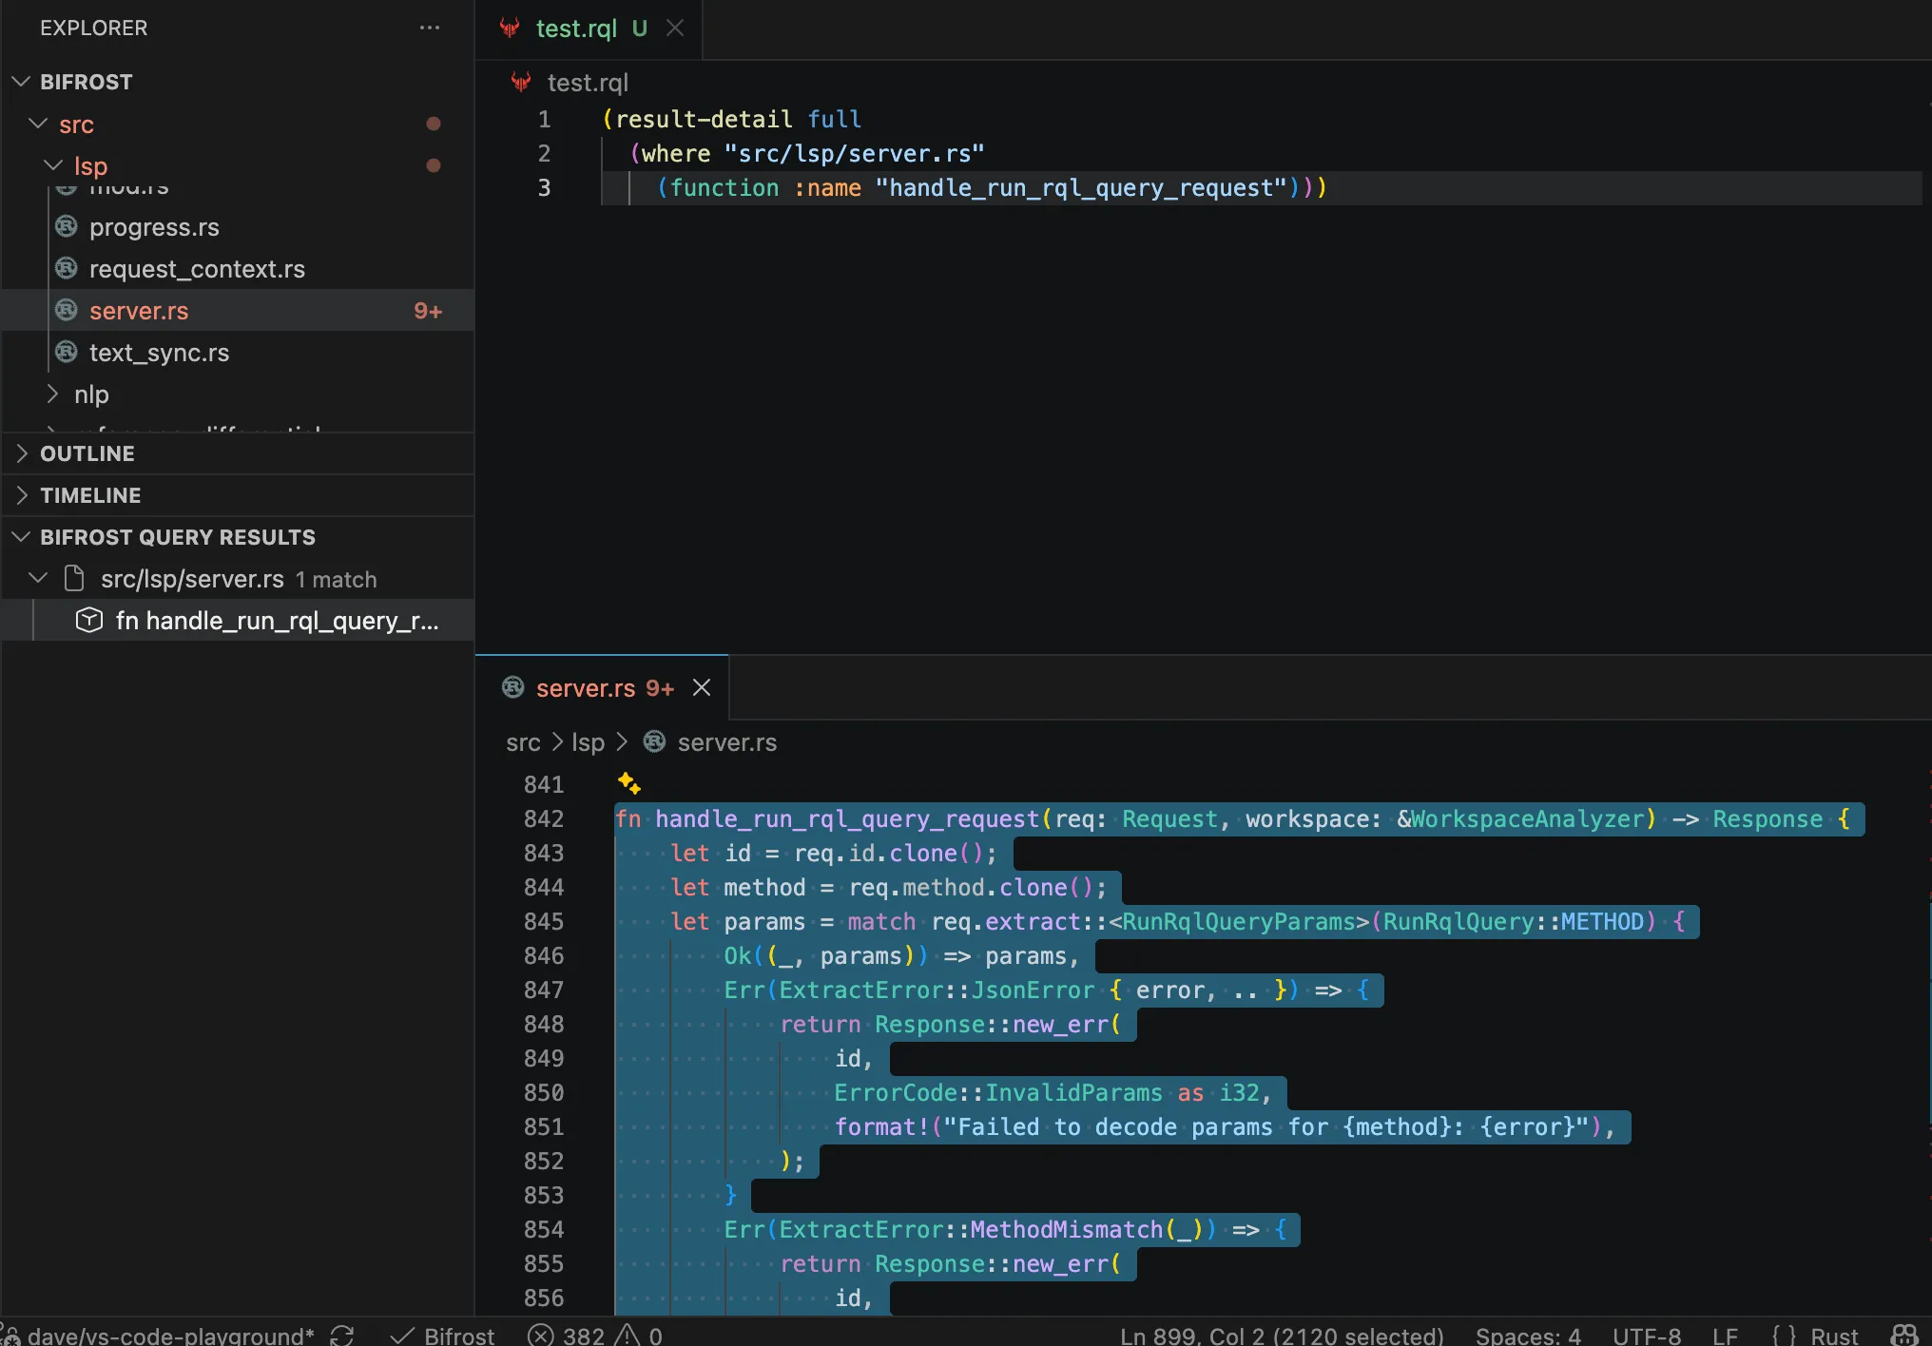This screenshot has width=1932, height=1346.
Task: Change file encoding UTF-8
Action: (x=1647, y=1335)
